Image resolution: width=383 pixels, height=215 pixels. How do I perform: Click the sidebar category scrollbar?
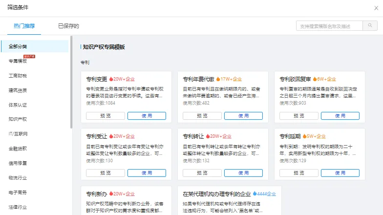pyautogui.click(x=71, y=82)
